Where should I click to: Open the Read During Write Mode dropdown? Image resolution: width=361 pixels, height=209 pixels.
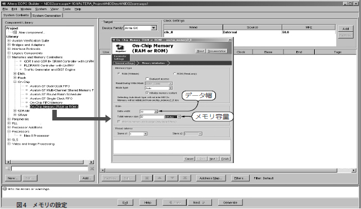170,83
